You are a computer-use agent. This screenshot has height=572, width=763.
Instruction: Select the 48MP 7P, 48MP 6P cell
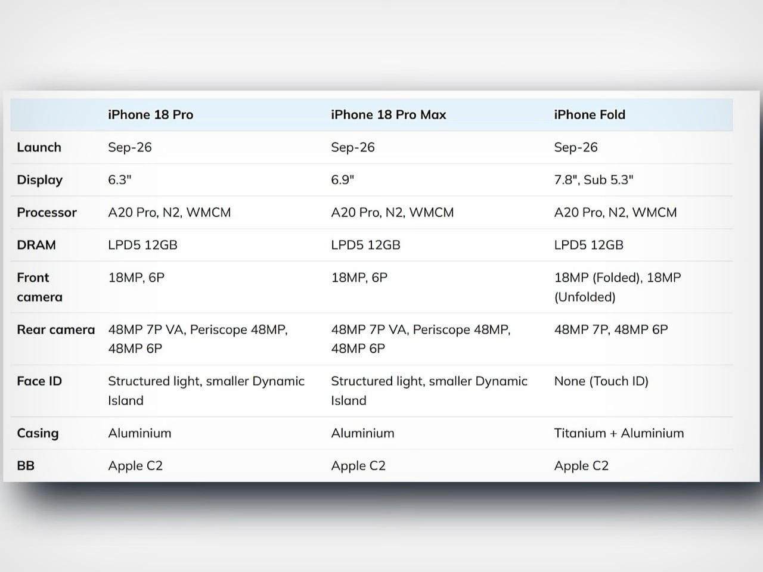click(x=611, y=329)
